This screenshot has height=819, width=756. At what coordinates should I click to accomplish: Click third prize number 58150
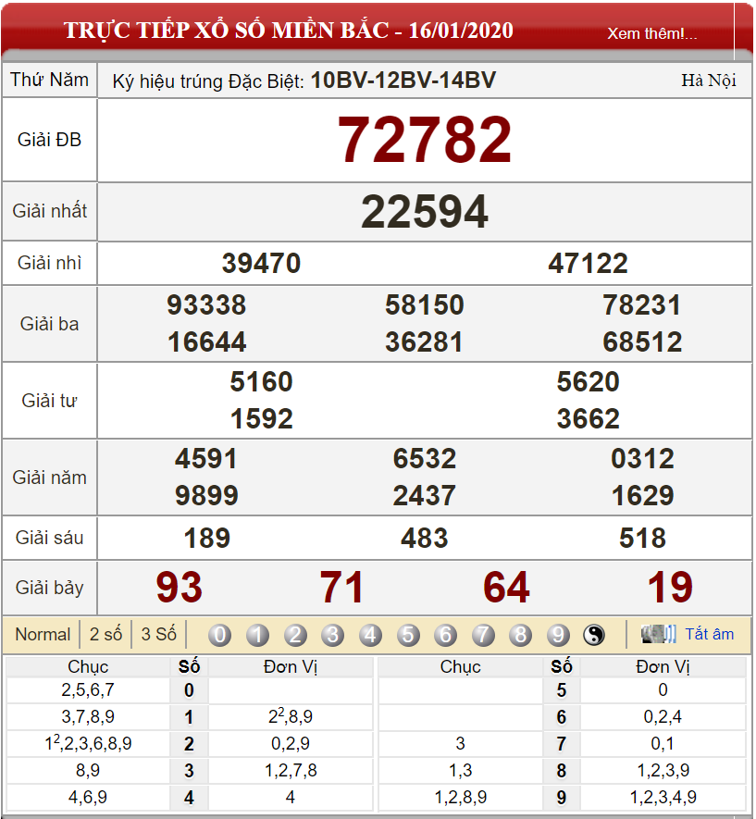[x=425, y=305]
